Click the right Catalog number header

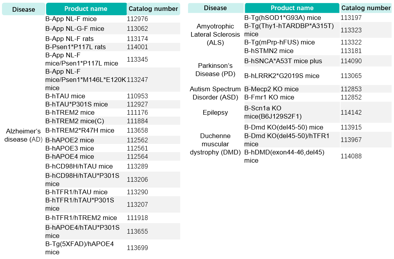tap(366, 8)
